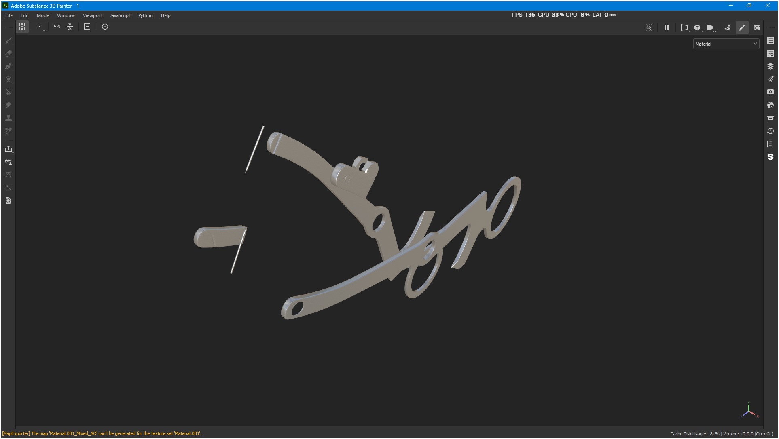Click the FPS 136 counter
The image size is (779, 439).
[523, 15]
